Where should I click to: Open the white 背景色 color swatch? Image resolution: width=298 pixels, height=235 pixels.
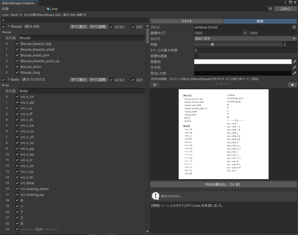click(x=243, y=62)
